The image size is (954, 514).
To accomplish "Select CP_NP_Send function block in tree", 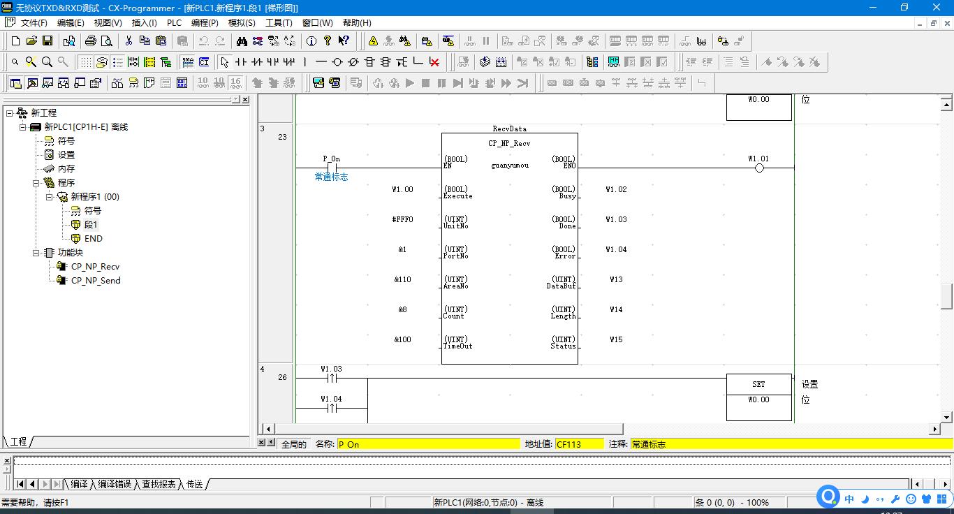I will (96, 281).
